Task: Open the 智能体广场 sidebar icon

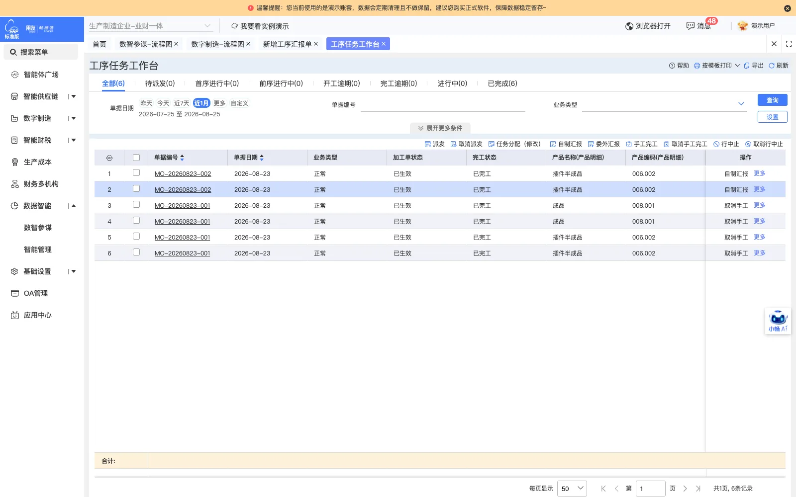Action: pos(14,75)
